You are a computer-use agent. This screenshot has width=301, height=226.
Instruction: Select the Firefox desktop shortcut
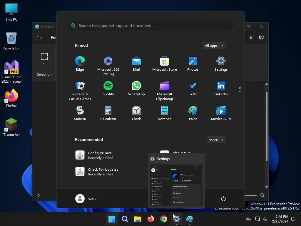[x=11, y=98]
